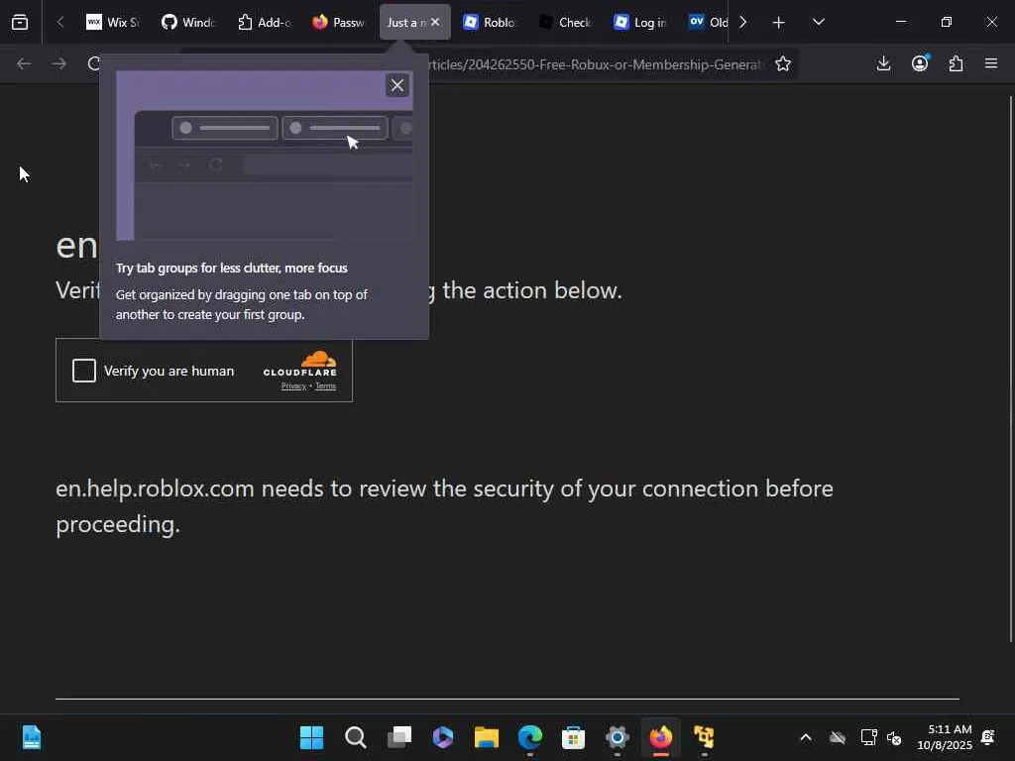Click the Cloudflare logo
The height and width of the screenshot is (761, 1015).
pyautogui.click(x=300, y=363)
